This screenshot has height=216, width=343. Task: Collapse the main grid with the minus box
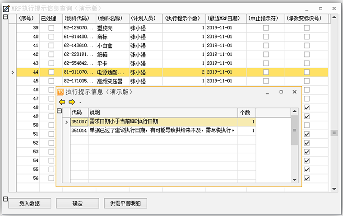pyautogui.click(x=5, y=17)
